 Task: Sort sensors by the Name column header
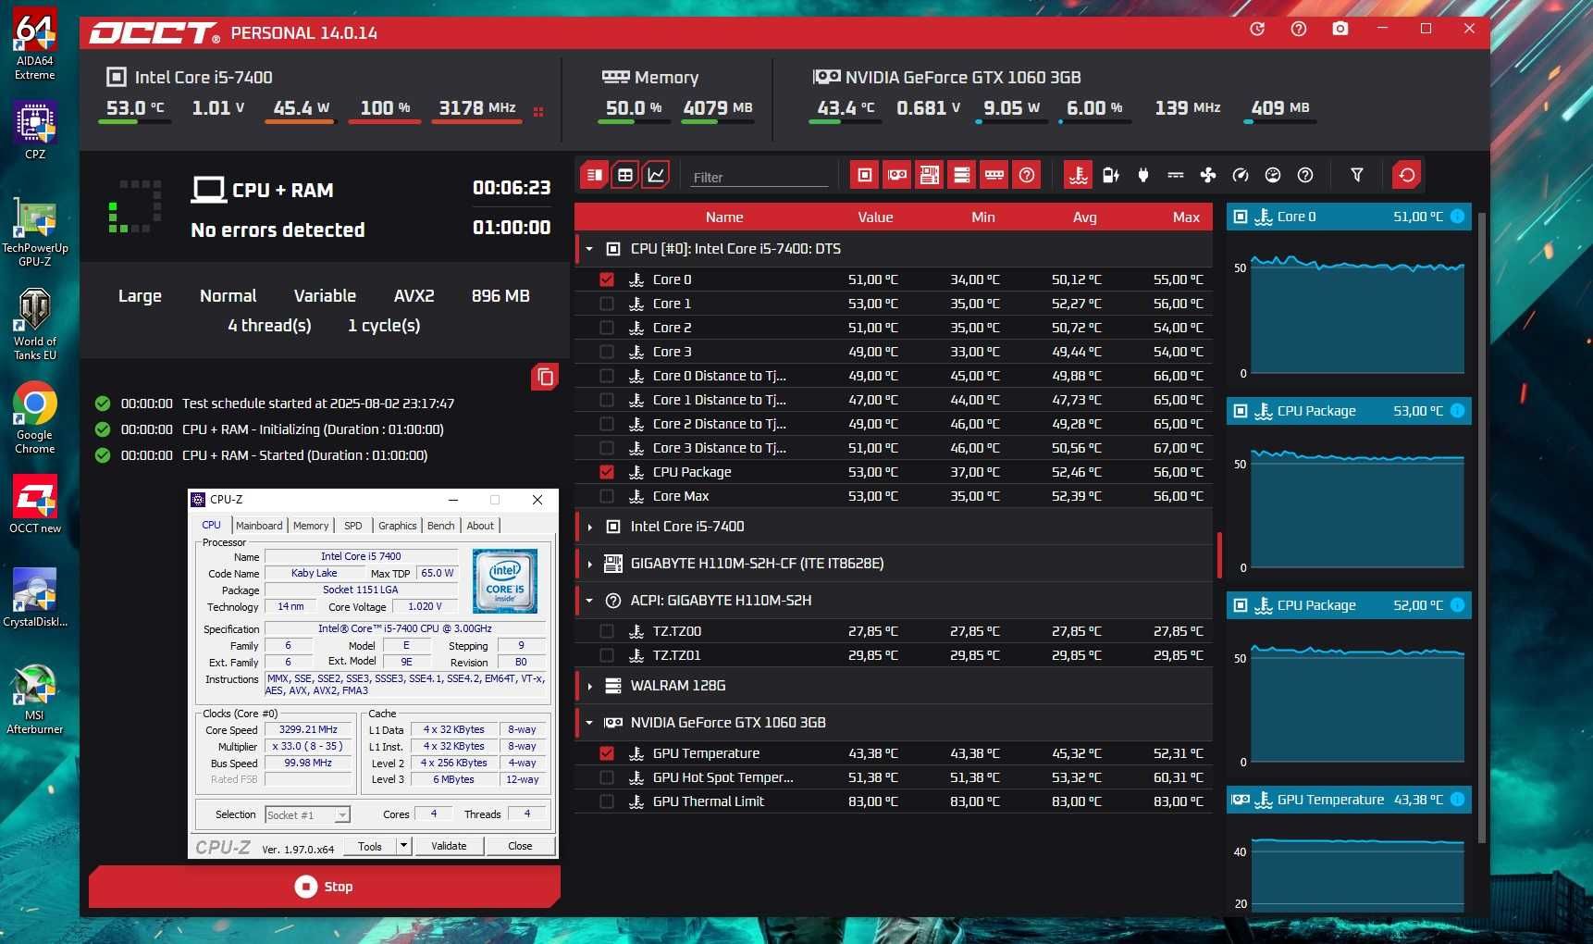[x=724, y=217]
